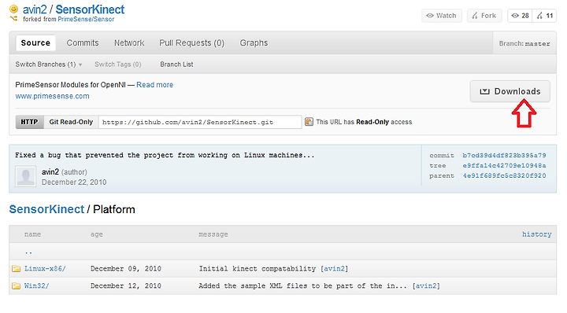This screenshot has width=567, height=313.
Task: Select HTTP clone protocol
Action: 30,122
